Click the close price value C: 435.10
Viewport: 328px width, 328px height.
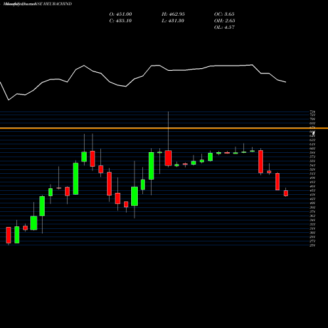(x=121, y=21)
